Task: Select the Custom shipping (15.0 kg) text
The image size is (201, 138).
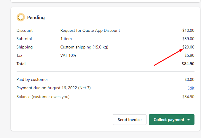Action: (84, 47)
